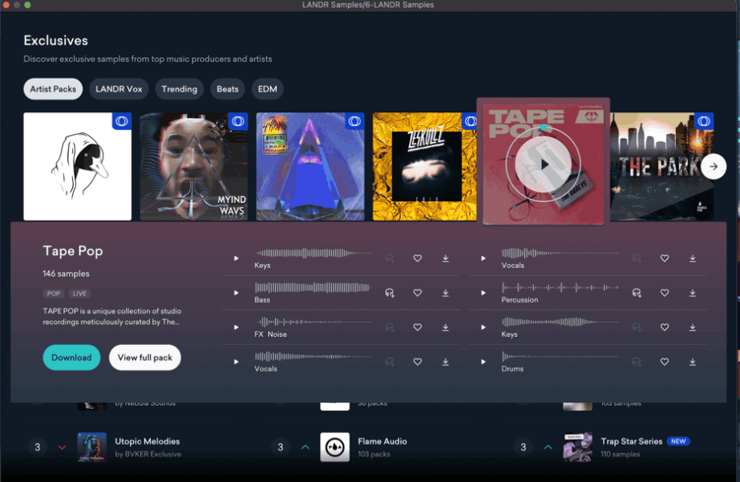Click headphones icon on FX Noise row
Image resolution: width=740 pixels, height=482 pixels.
click(x=390, y=327)
